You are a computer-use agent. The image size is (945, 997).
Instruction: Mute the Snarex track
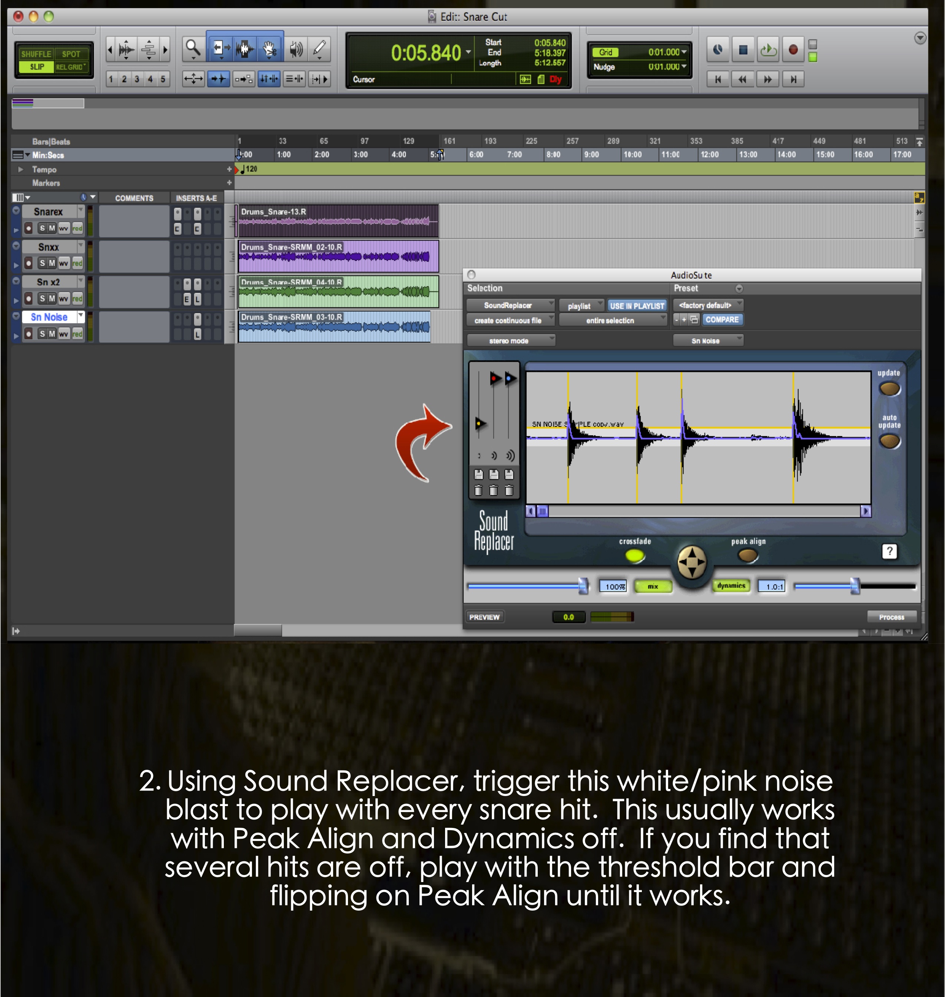point(52,228)
